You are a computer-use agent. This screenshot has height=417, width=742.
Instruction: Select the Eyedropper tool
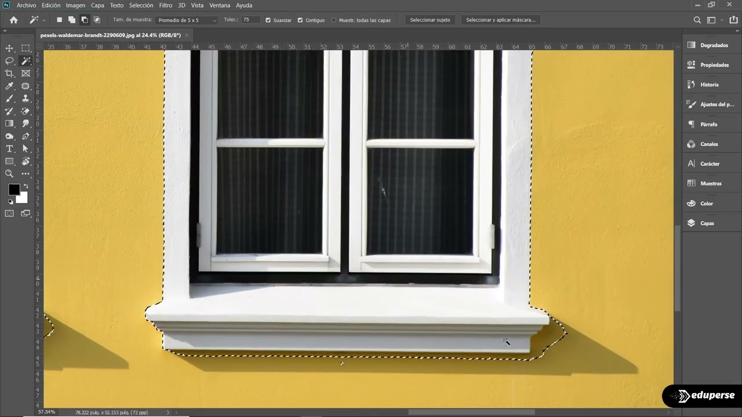[x=9, y=86]
